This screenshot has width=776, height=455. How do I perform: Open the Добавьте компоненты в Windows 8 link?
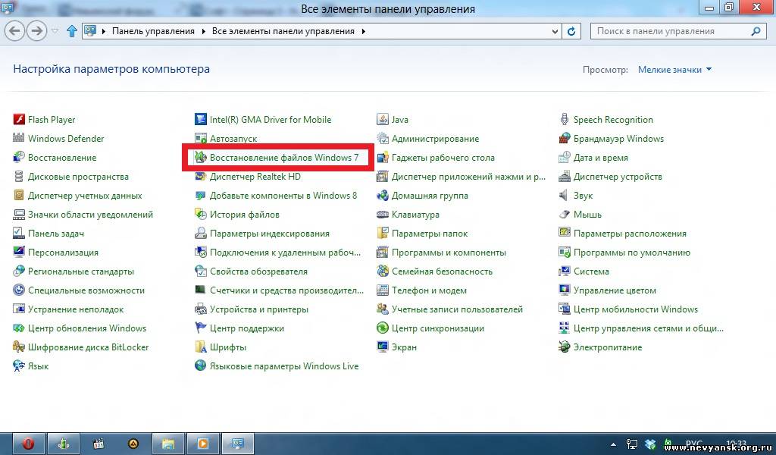click(x=283, y=196)
